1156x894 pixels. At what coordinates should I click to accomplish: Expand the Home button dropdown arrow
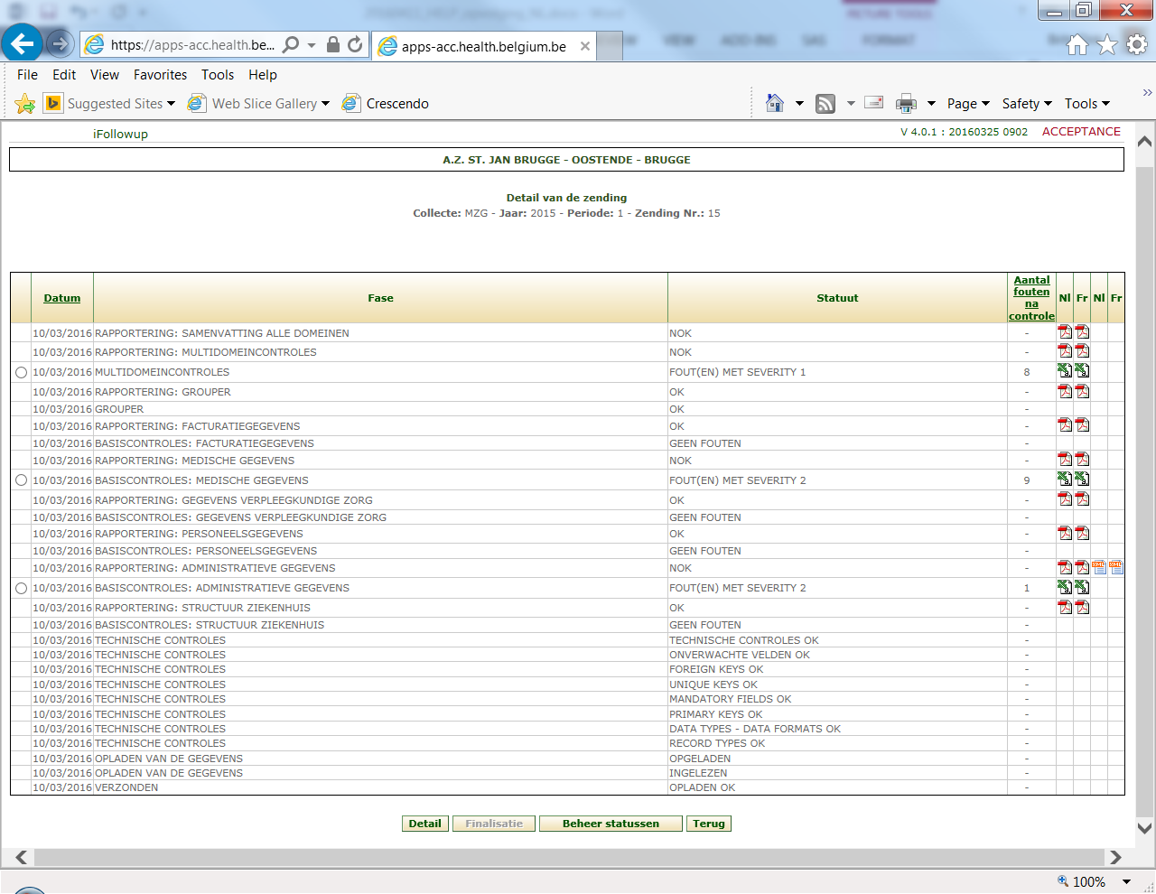[799, 104]
